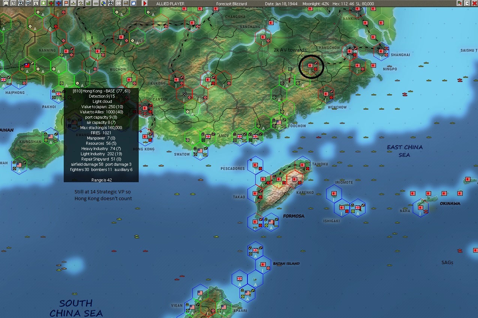The image size is (478, 318).
Task: Click the green star toolbar icon
Action: coord(43,3)
